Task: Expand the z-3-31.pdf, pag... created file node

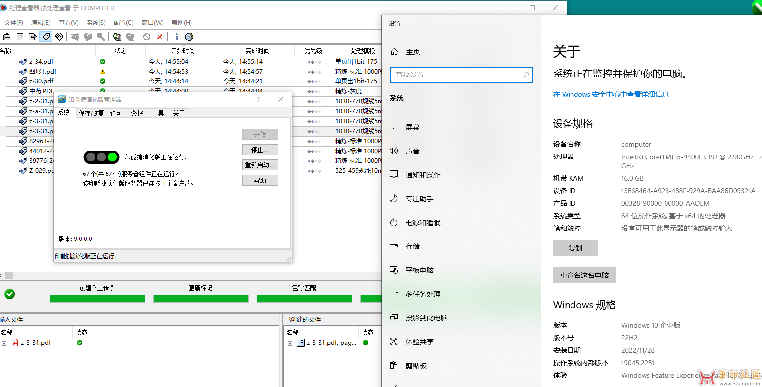Action: [290, 343]
